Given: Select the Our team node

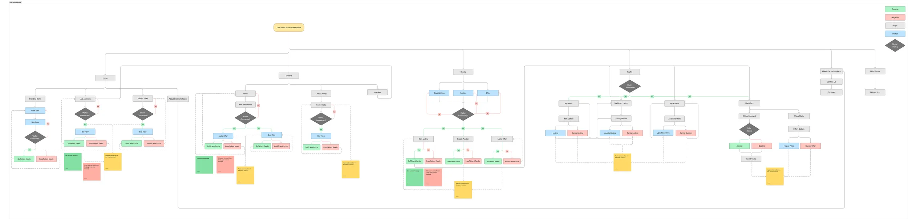Looking at the screenshot, I should [831, 92].
